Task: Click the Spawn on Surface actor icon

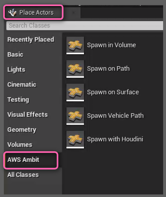Action: tap(75, 92)
